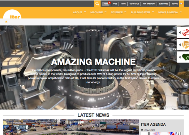Image resolution: width=189 pixels, height=135 pixels.
Task: Expand the Machine dropdown menu
Action: pos(99,12)
